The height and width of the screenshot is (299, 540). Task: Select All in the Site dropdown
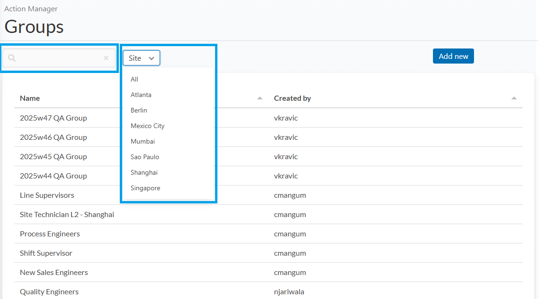[x=134, y=79]
